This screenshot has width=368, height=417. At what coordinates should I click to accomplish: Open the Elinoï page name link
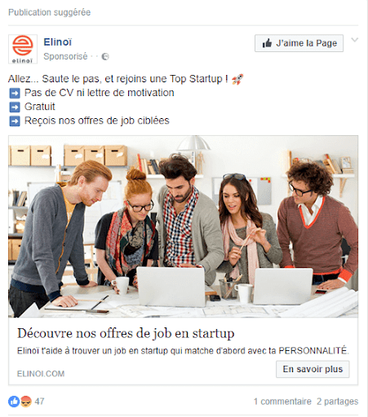tap(58, 42)
